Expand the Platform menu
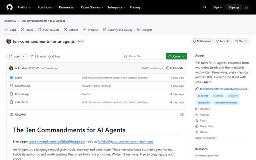Screen dimensions: 256x160 pos(26,7)
